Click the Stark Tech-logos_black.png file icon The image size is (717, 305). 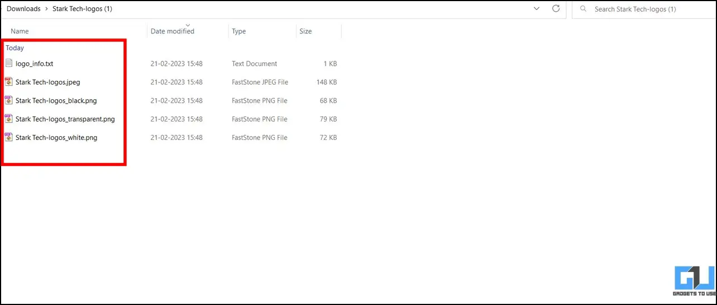point(8,100)
